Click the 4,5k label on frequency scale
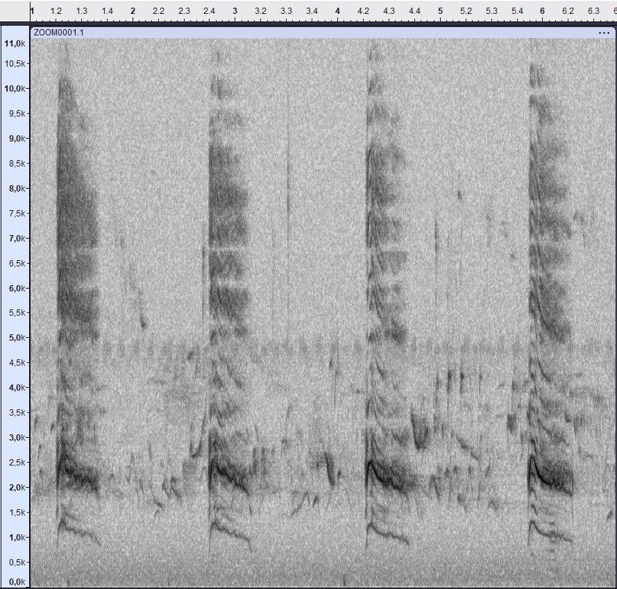Viewport: 617px width, 589px height. pyautogui.click(x=17, y=362)
